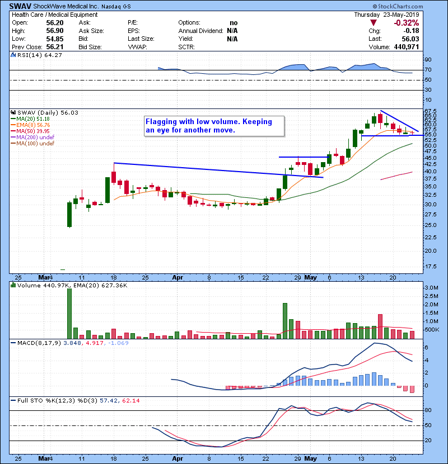Click the EPS: label
This screenshot has height=464, width=448.
tap(134, 31)
